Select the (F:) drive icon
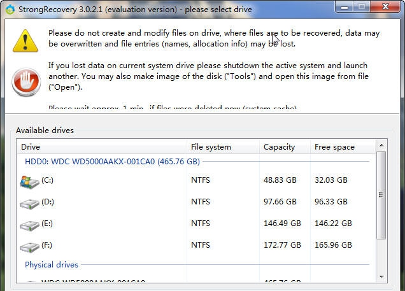405x291 pixels. tap(29, 247)
